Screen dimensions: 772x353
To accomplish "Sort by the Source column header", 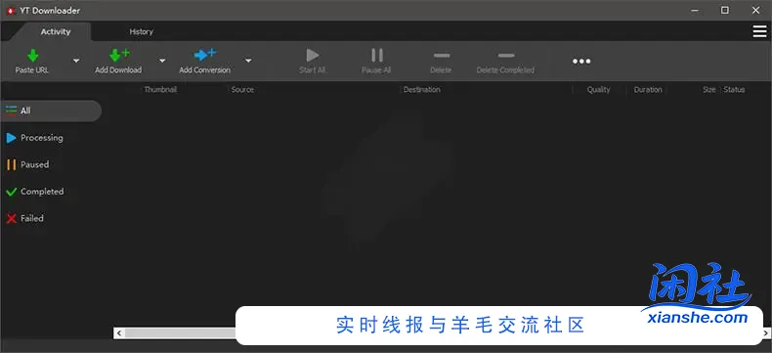I will click(x=242, y=90).
